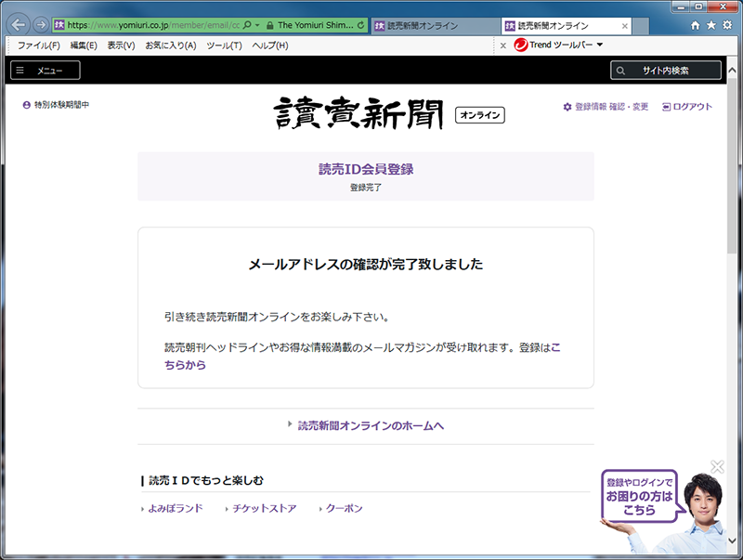Click the vertical scrollbar thumb

pos(732,166)
